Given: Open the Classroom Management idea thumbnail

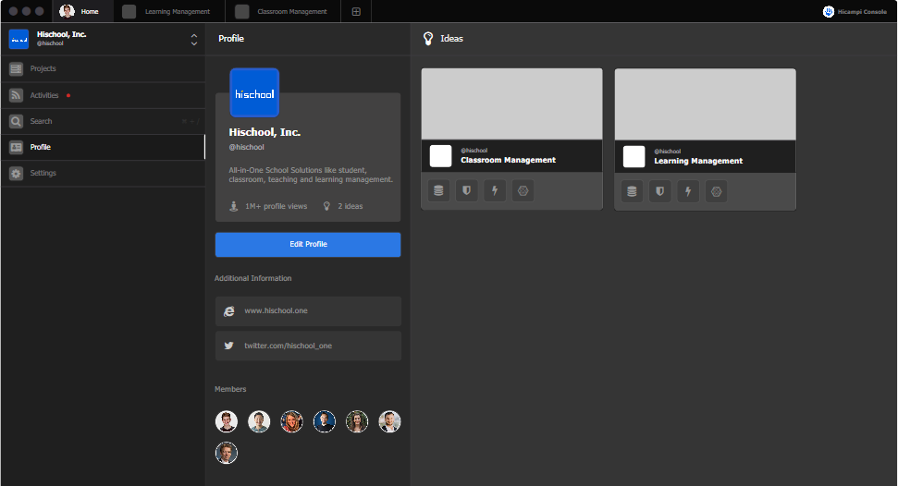Looking at the screenshot, I should coord(511,104).
